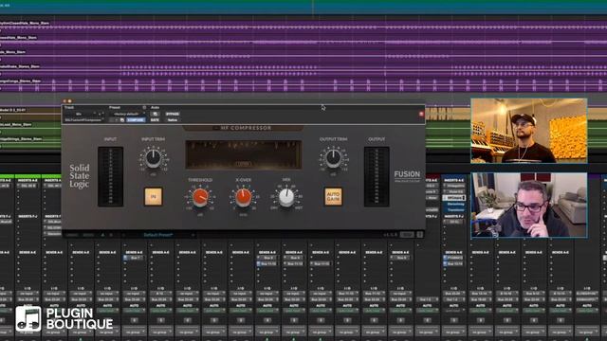Open Default Preset menu in the plugin footer
Viewport: 607px width, 341px height.
(158, 235)
